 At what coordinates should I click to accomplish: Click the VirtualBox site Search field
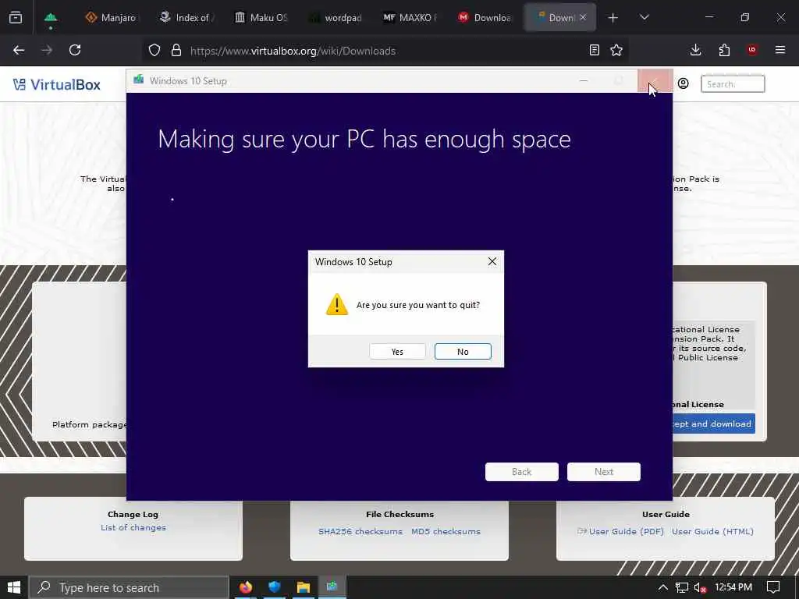(x=733, y=84)
